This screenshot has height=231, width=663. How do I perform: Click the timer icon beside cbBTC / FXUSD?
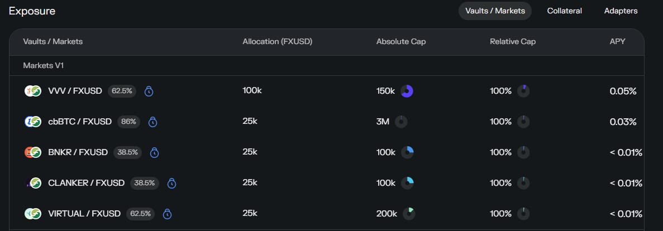152,122
